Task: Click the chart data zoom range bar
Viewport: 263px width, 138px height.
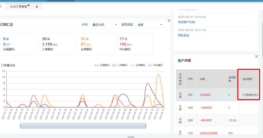Action: click(x=83, y=126)
